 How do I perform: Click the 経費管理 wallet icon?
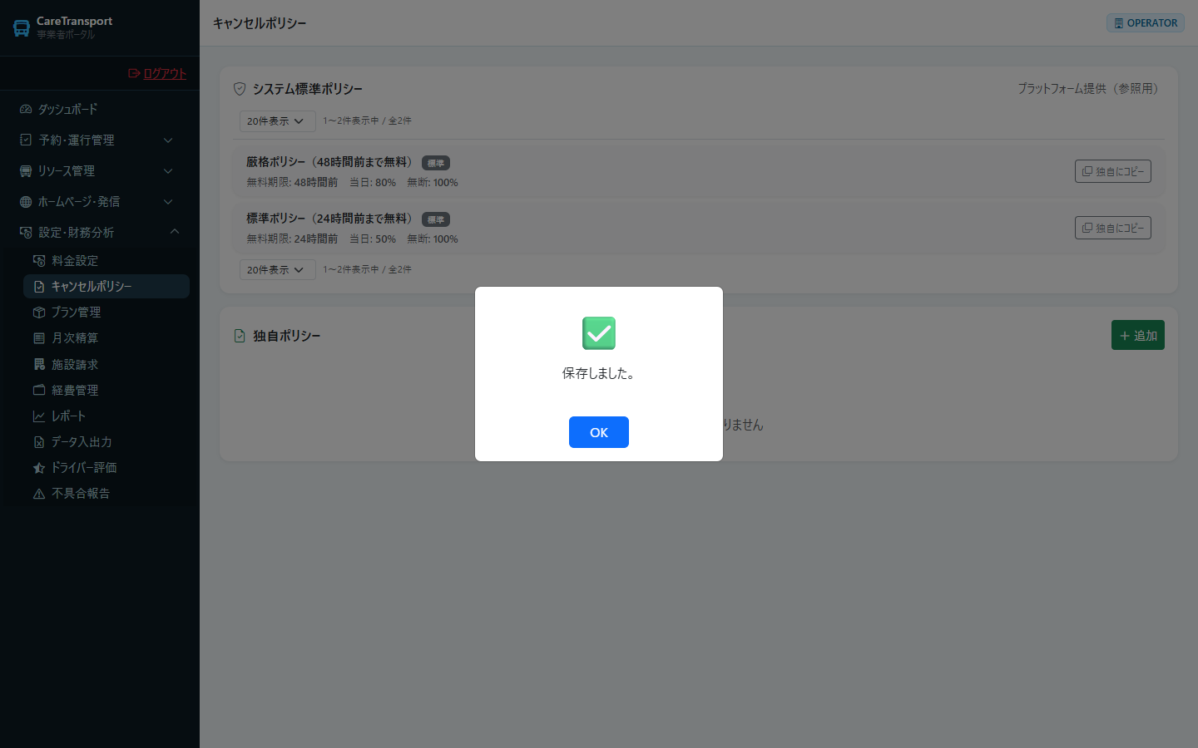(39, 390)
